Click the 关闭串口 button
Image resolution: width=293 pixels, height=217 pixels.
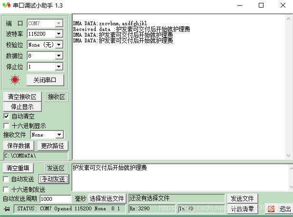45,80
